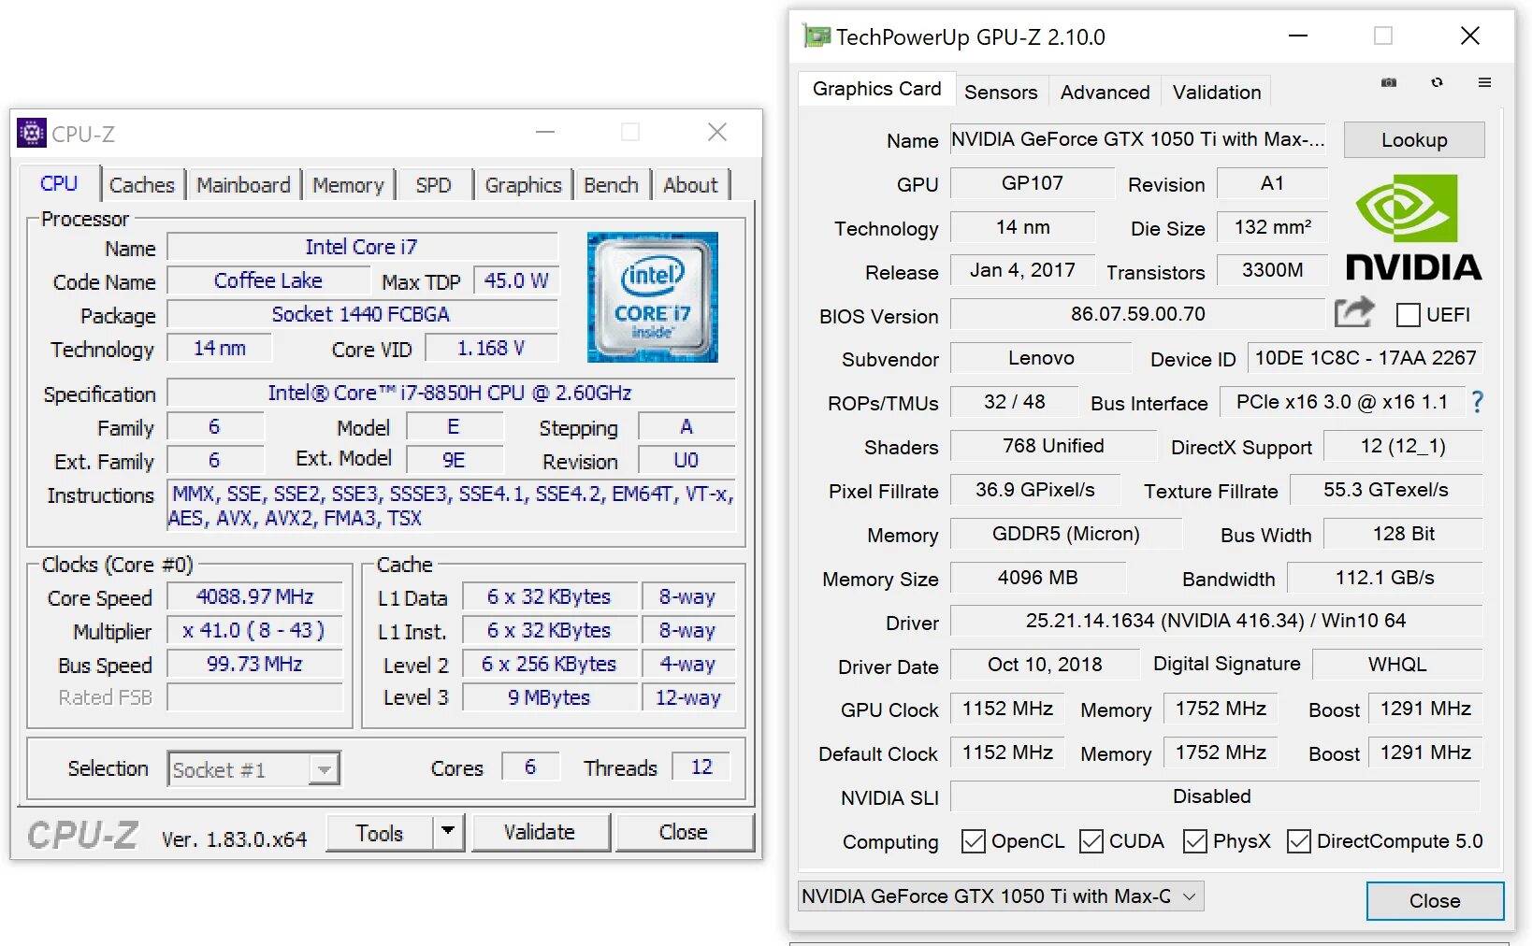Click the Digital Signature value WHQL
This screenshot has height=946, width=1532.
pos(1397,665)
